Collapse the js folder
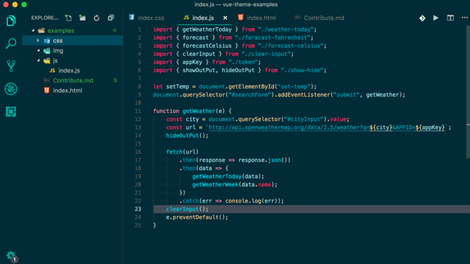 pos(39,60)
